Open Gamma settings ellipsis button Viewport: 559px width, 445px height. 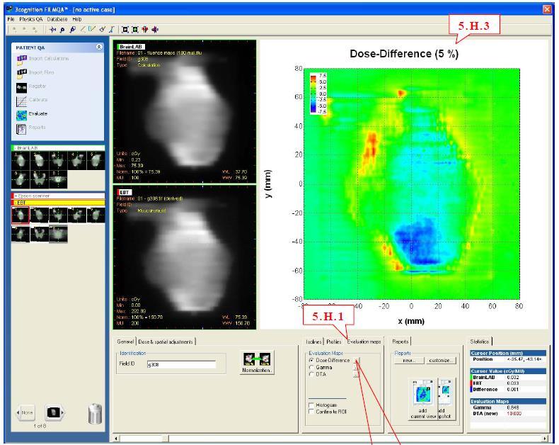click(x=357, y=368)
